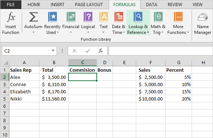Select the cell containing 'Connie'
This screenshot has width=213, height=138.
[x=24, y=84]
